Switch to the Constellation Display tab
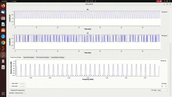Screen dimensions: 172x97 point(58,57)
